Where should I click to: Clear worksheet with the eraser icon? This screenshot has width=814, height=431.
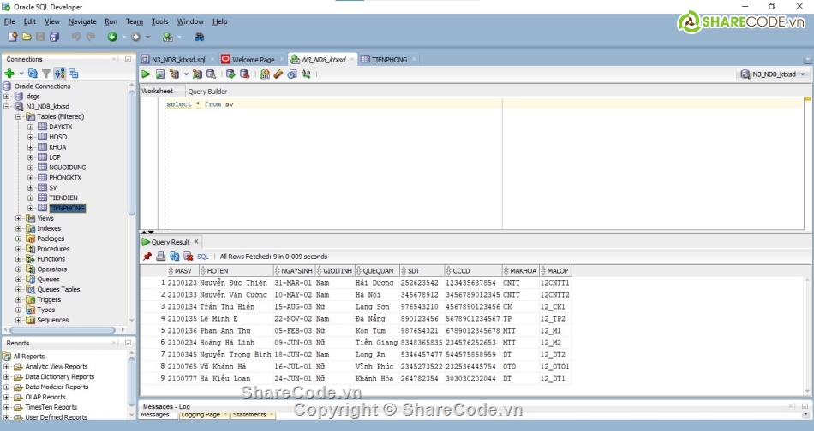pos(278,74)
